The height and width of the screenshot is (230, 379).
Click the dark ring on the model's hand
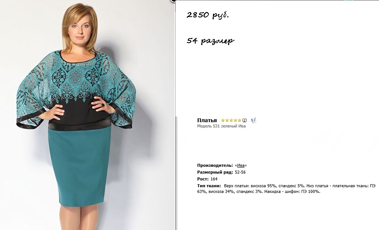pyautogui.click(x=103, y=105)
